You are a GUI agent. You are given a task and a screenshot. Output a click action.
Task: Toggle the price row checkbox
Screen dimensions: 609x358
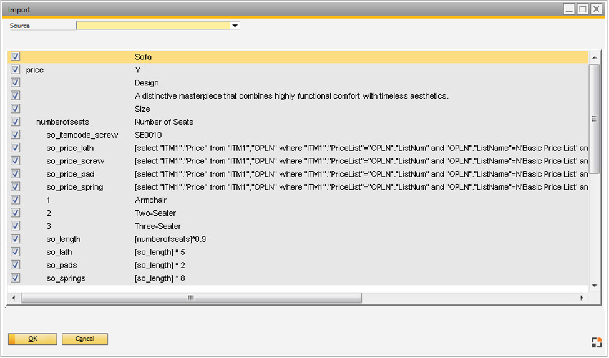pos(16,70)
